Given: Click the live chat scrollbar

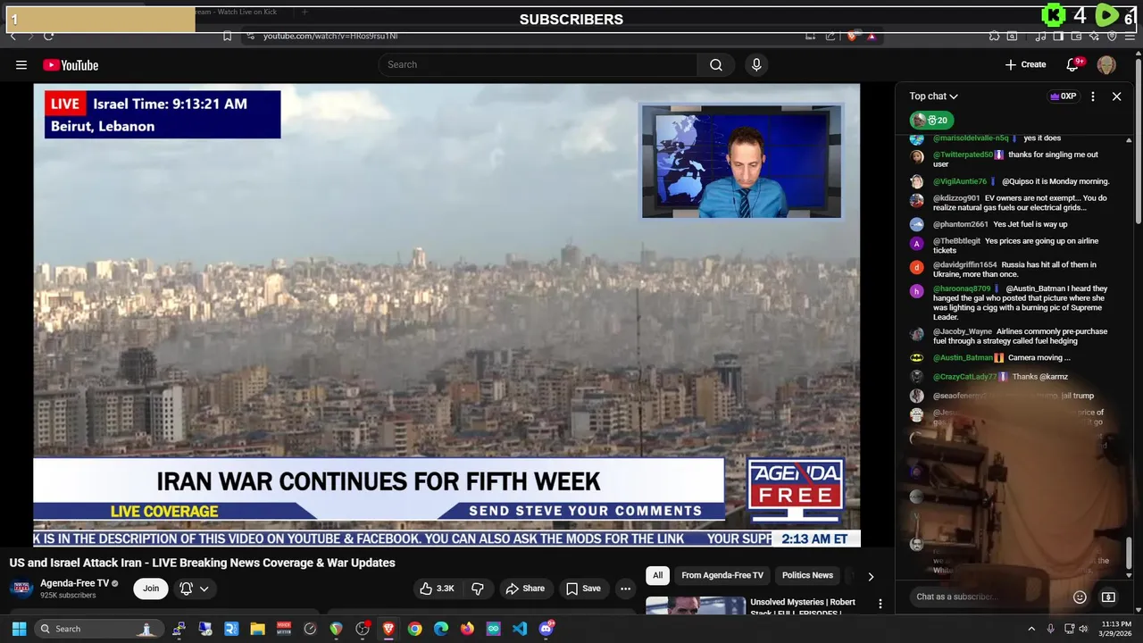Looking at the screenshot, I should pos(1129,552).
